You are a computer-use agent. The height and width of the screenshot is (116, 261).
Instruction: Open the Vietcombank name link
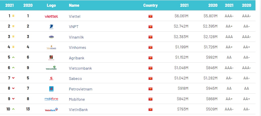tap(80, 68)
